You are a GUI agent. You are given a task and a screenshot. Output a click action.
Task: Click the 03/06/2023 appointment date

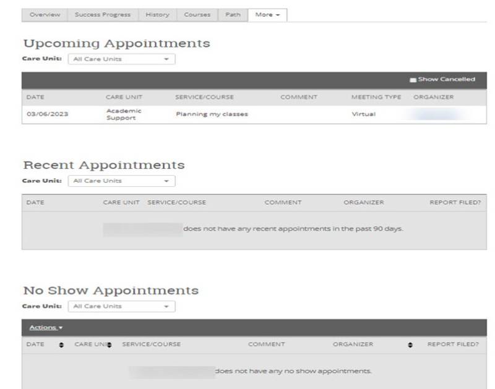[47, 114]
